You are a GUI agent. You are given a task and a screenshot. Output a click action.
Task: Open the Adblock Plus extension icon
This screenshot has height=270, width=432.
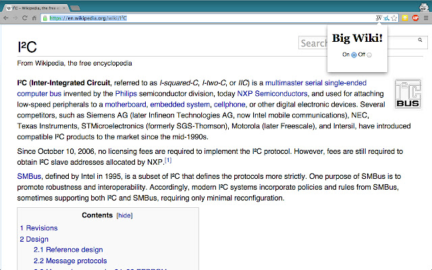click(x=416, y=18)
